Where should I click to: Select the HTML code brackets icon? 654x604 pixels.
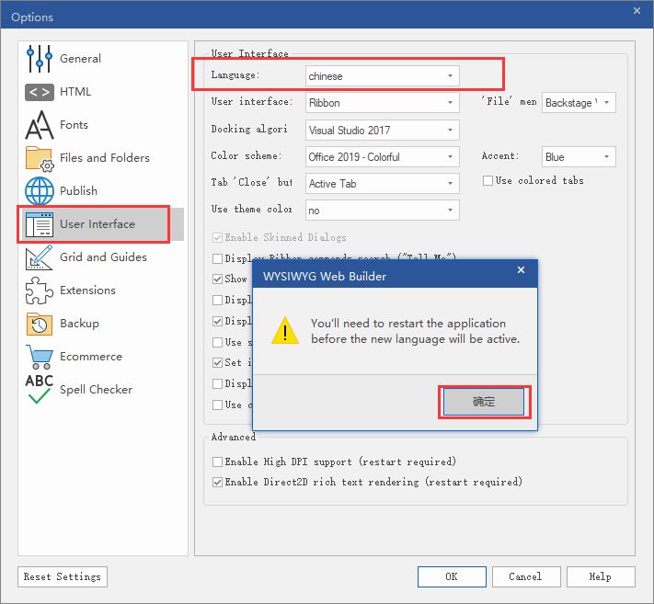pos(40,92)
